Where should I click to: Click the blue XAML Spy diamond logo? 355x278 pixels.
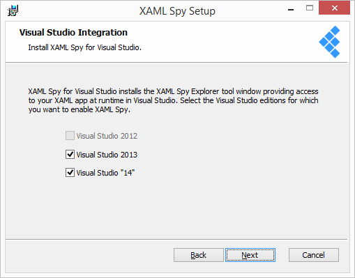(x=329, y=42)
